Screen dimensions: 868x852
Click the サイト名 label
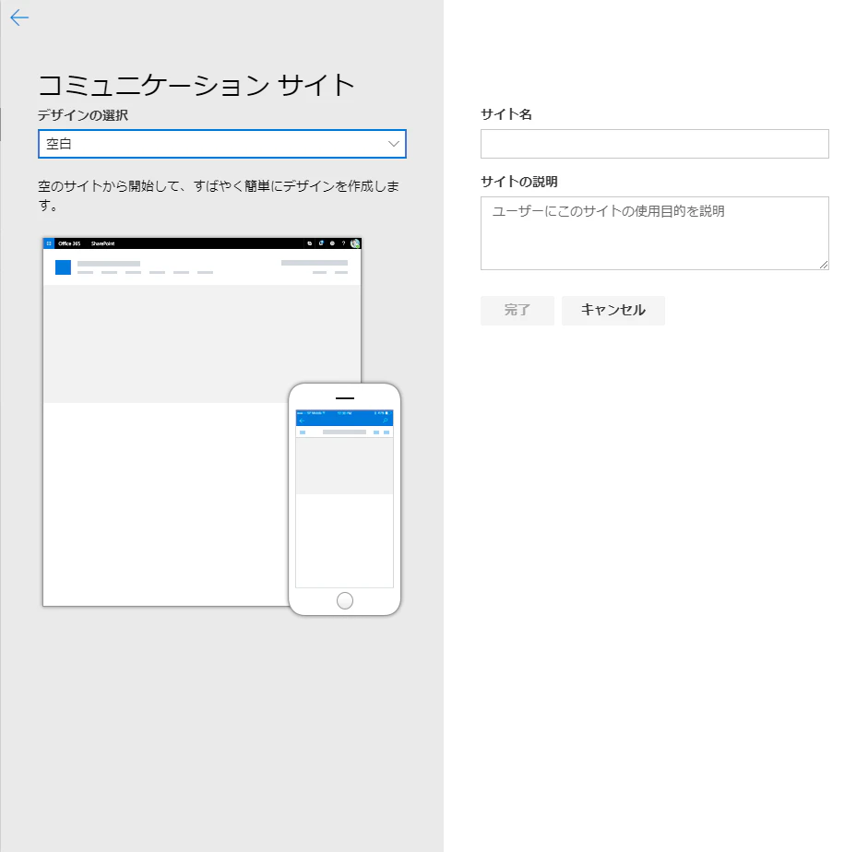[506, 114]
